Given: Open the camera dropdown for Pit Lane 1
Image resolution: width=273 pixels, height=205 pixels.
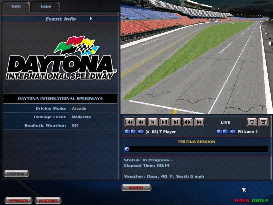Looking at the screenshot, I should tap(233, 132).
